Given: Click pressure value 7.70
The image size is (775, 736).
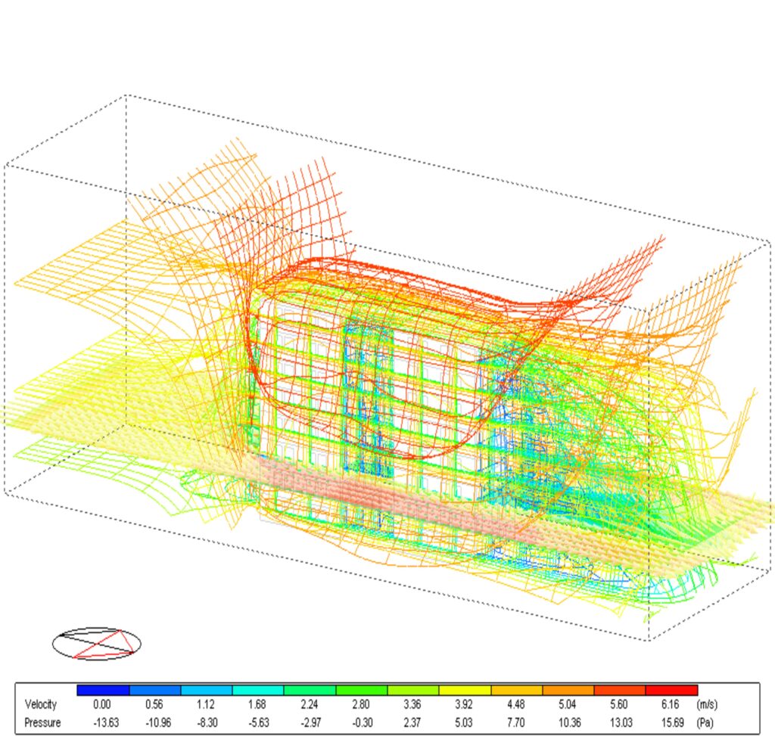Looking at the screenshot, I should coord(515,722).
